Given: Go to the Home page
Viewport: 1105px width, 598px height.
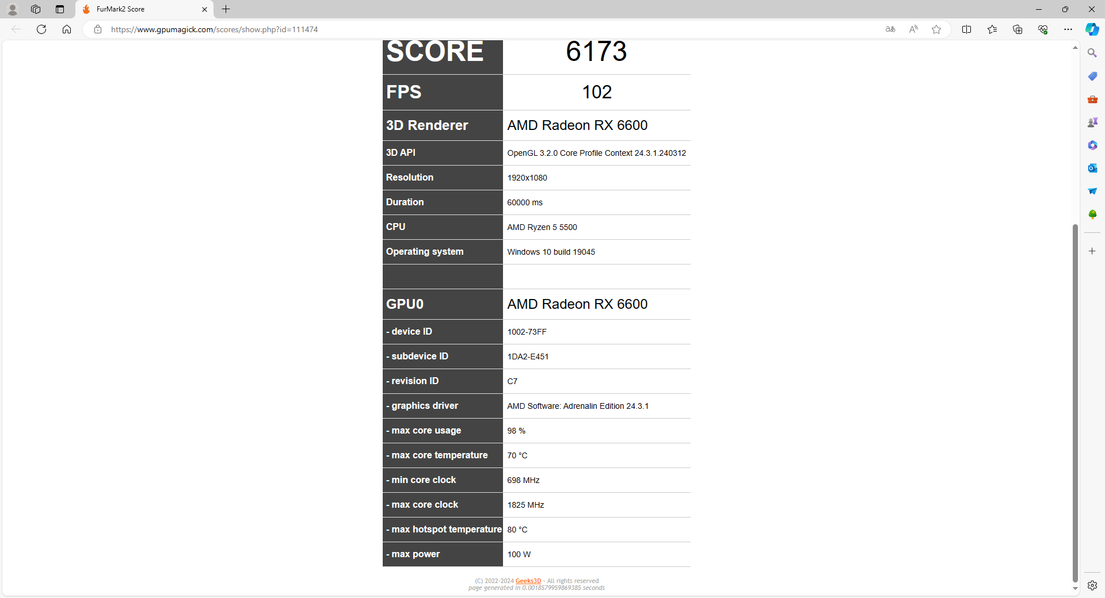Looking at the screenshot, I should pyautogui.click(x=67, y=29).
